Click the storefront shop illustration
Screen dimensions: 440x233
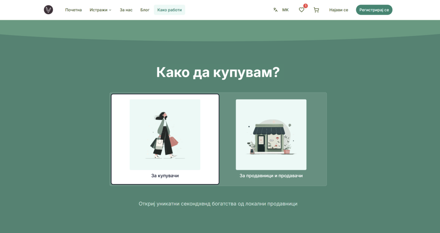[x=271, y=134]
